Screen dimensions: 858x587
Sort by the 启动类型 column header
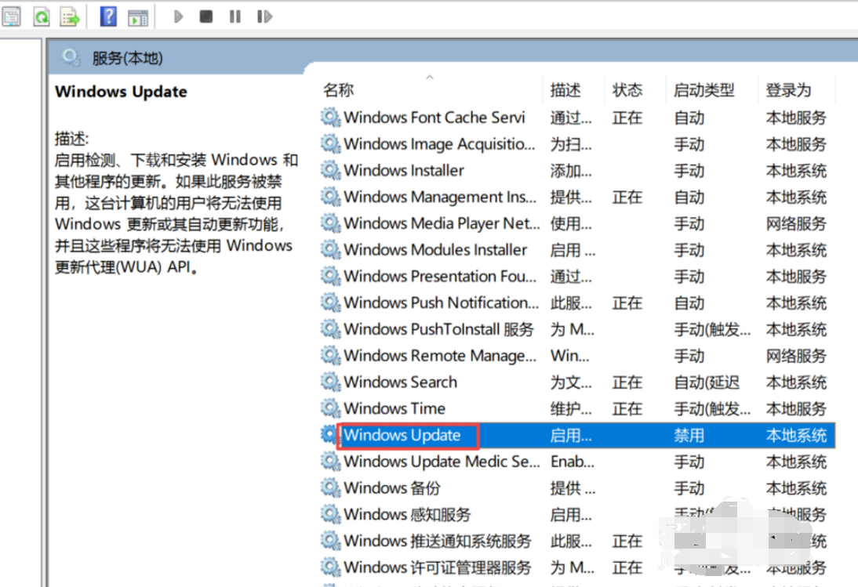[x=703, y=90]
